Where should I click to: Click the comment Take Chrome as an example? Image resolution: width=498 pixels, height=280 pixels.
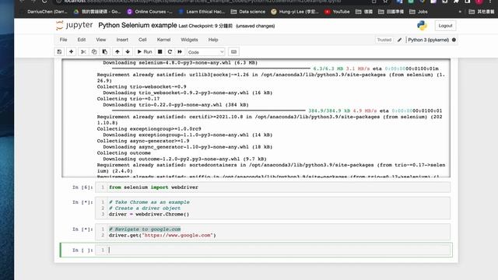click(149, 202)
